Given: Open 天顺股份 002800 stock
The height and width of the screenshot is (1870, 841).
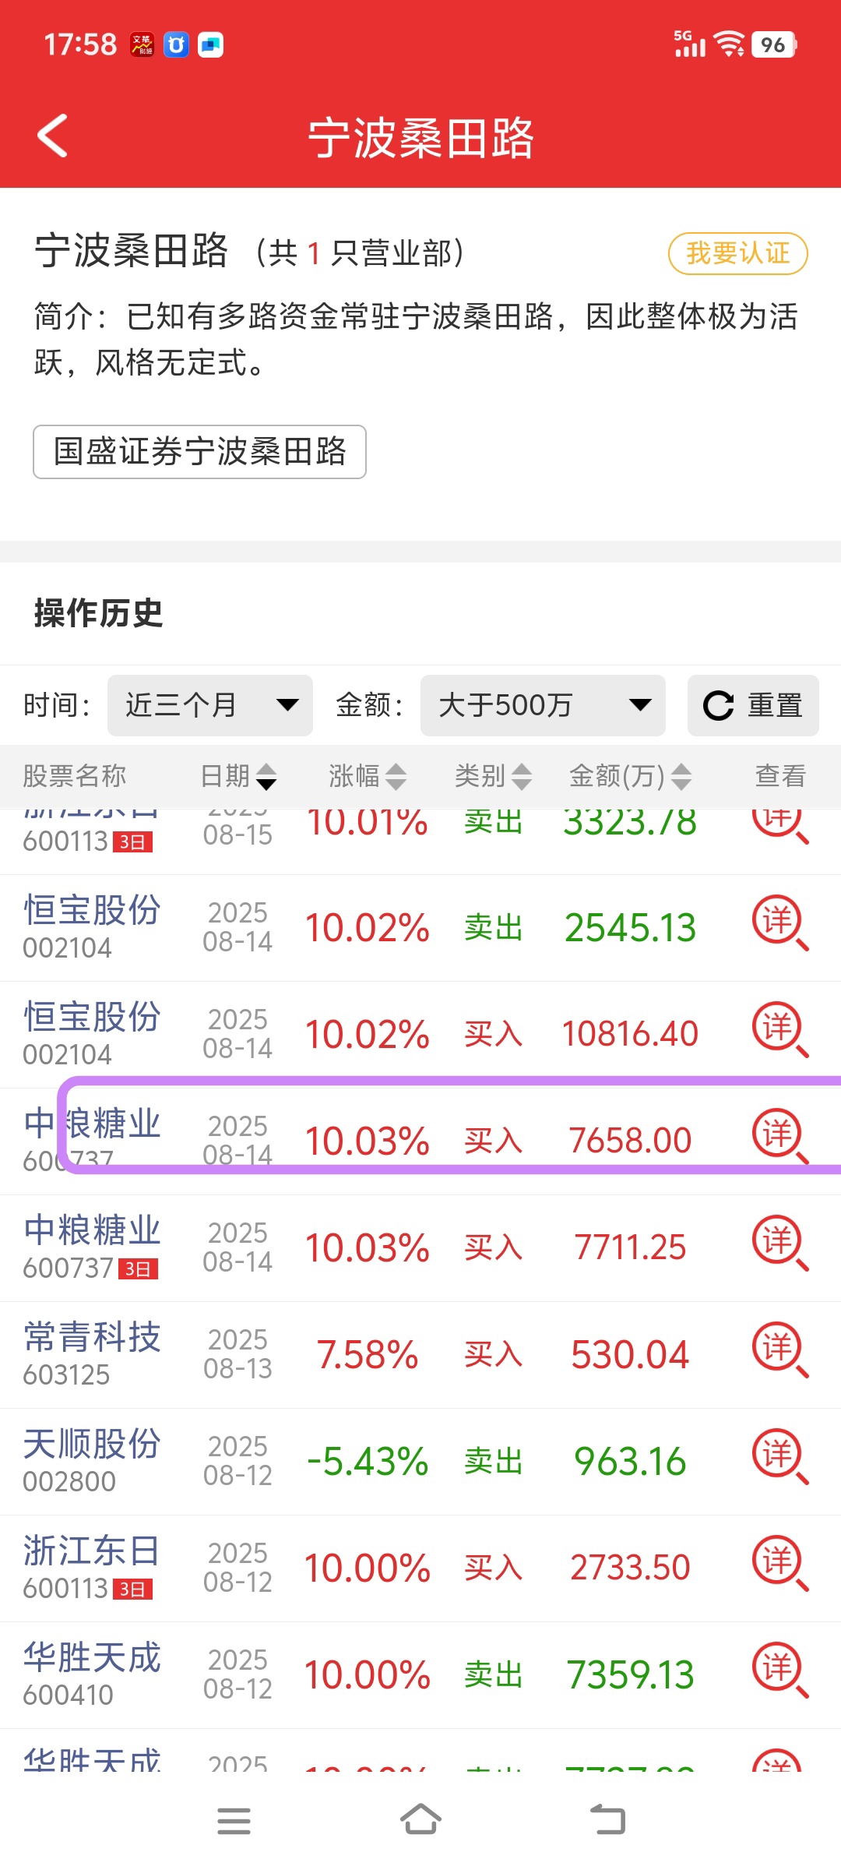Looking at the screenshot, I should (92, 1460).
